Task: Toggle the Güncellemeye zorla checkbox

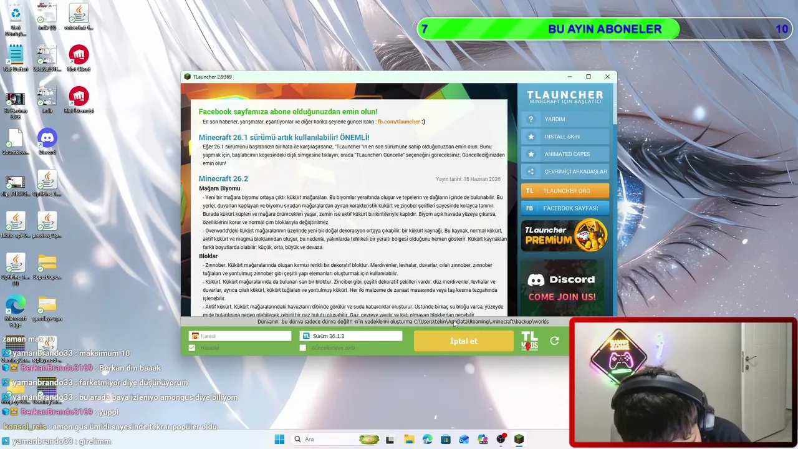Action: tap(303, 348)
